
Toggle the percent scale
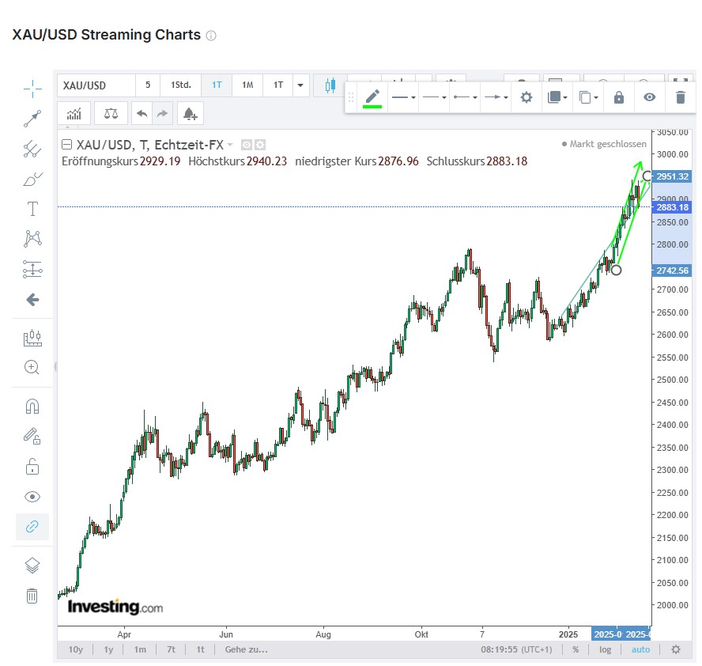pyautogui.click(x=576, y=649)
